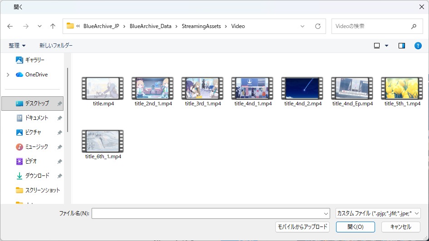Click 新しいフォルダー in the toolbar

[x=56, y=46]
